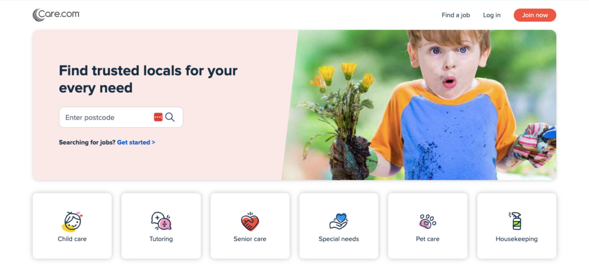Click the Join now button

coord(535,15)
